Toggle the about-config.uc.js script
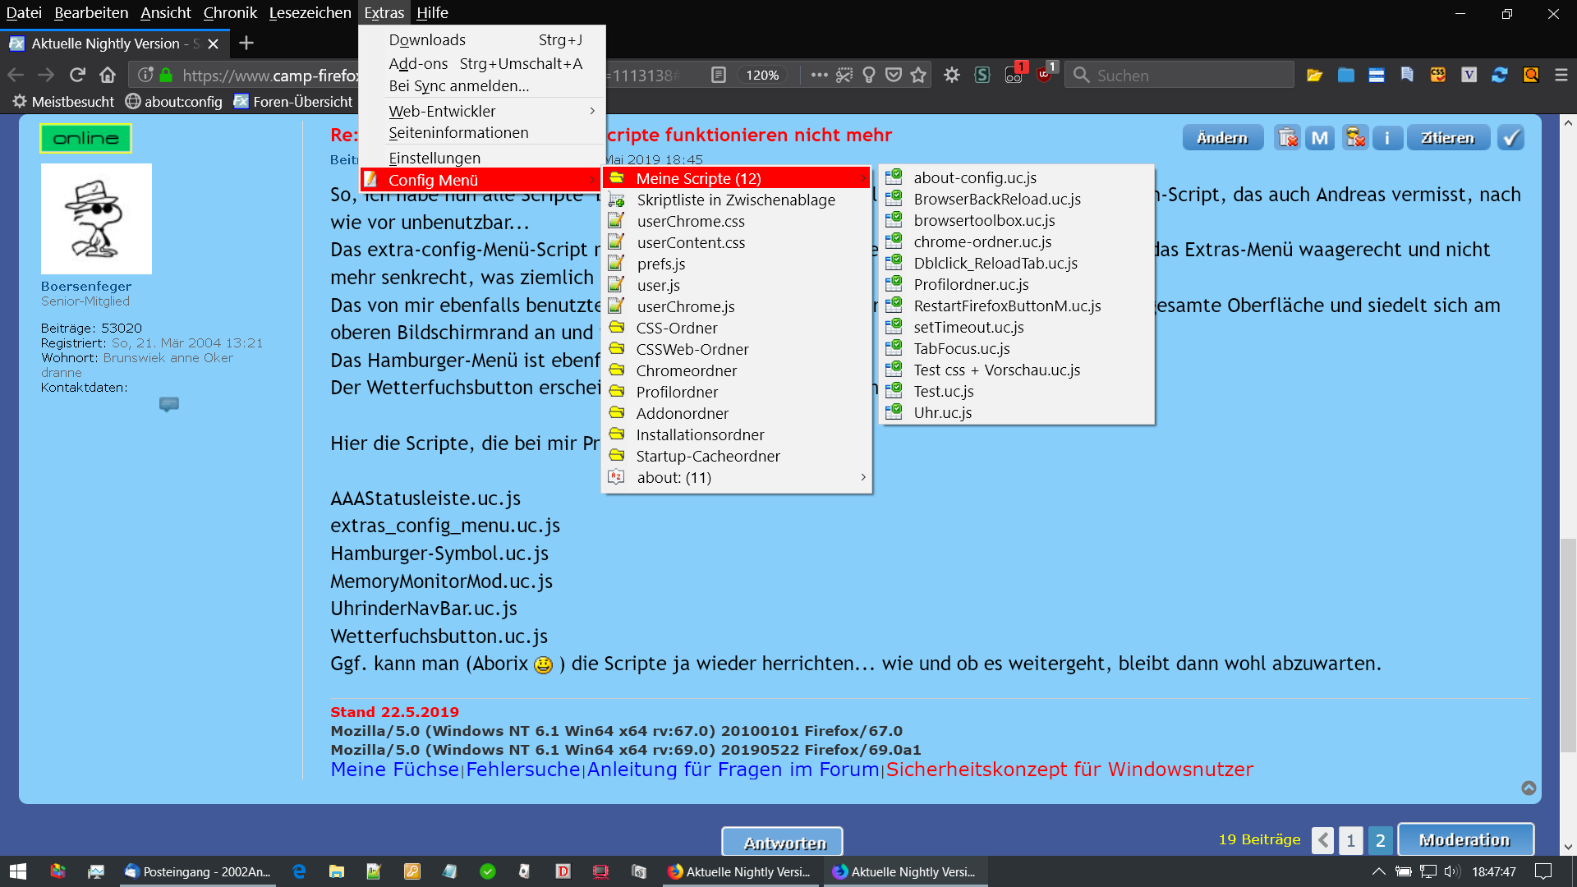The image size is (1577, 887). click(x=975, y=178)
